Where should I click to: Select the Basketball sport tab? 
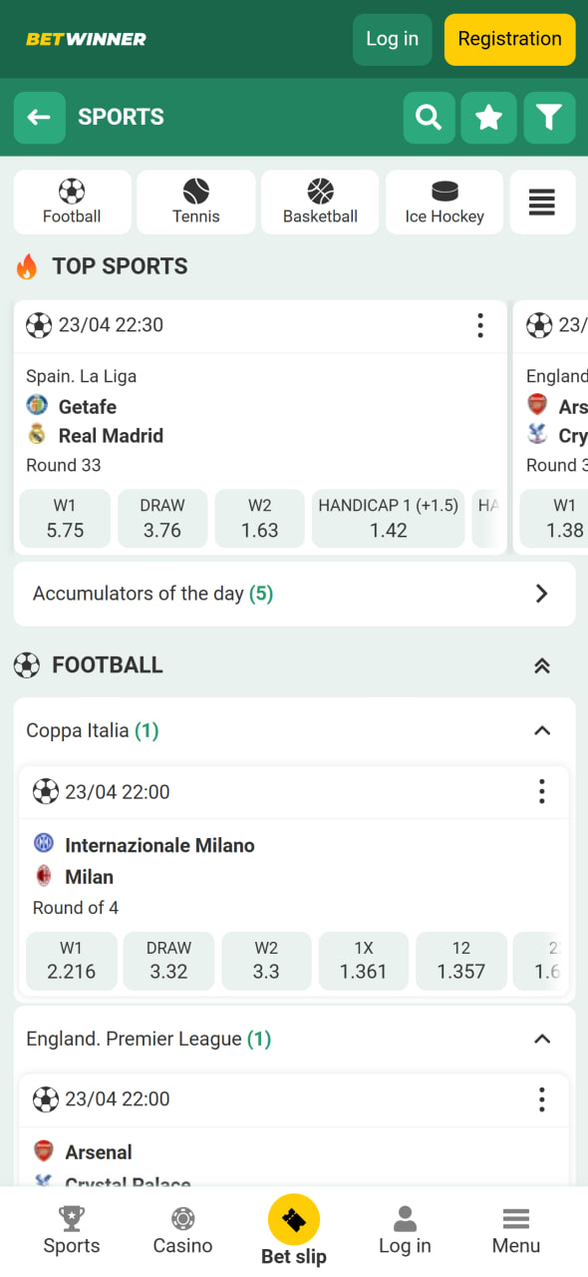click(320, 203)
